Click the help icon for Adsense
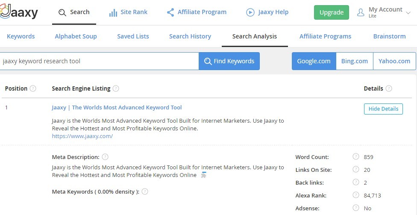 pyautogui.click(x=356, y=208)
